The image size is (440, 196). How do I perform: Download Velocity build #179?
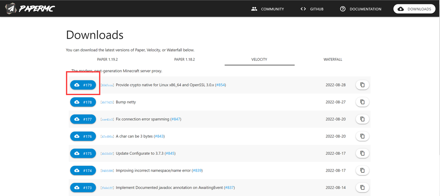83,85
